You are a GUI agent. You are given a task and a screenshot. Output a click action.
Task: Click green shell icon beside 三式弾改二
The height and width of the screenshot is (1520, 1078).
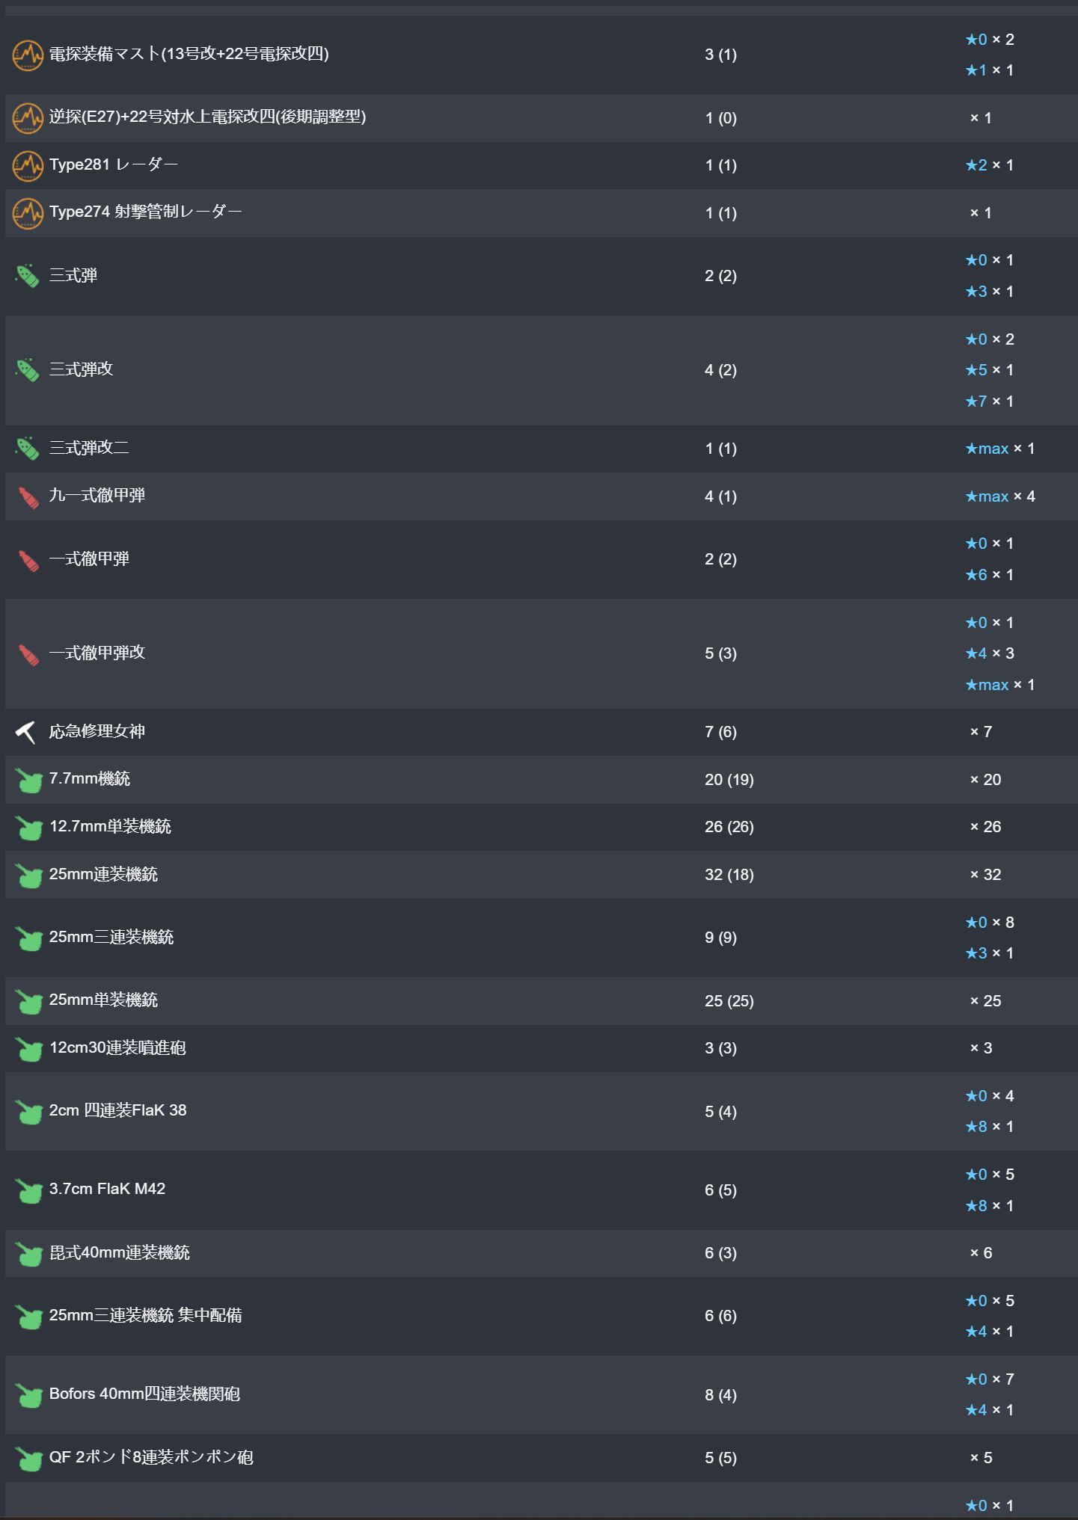click(28, 449)
